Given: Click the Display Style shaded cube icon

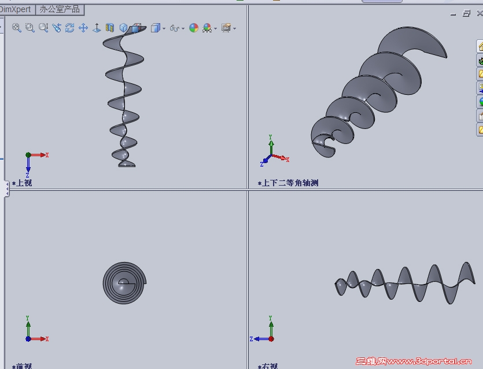Looking at the screenshot, I should pyautogui.click(x=156, y=28).
